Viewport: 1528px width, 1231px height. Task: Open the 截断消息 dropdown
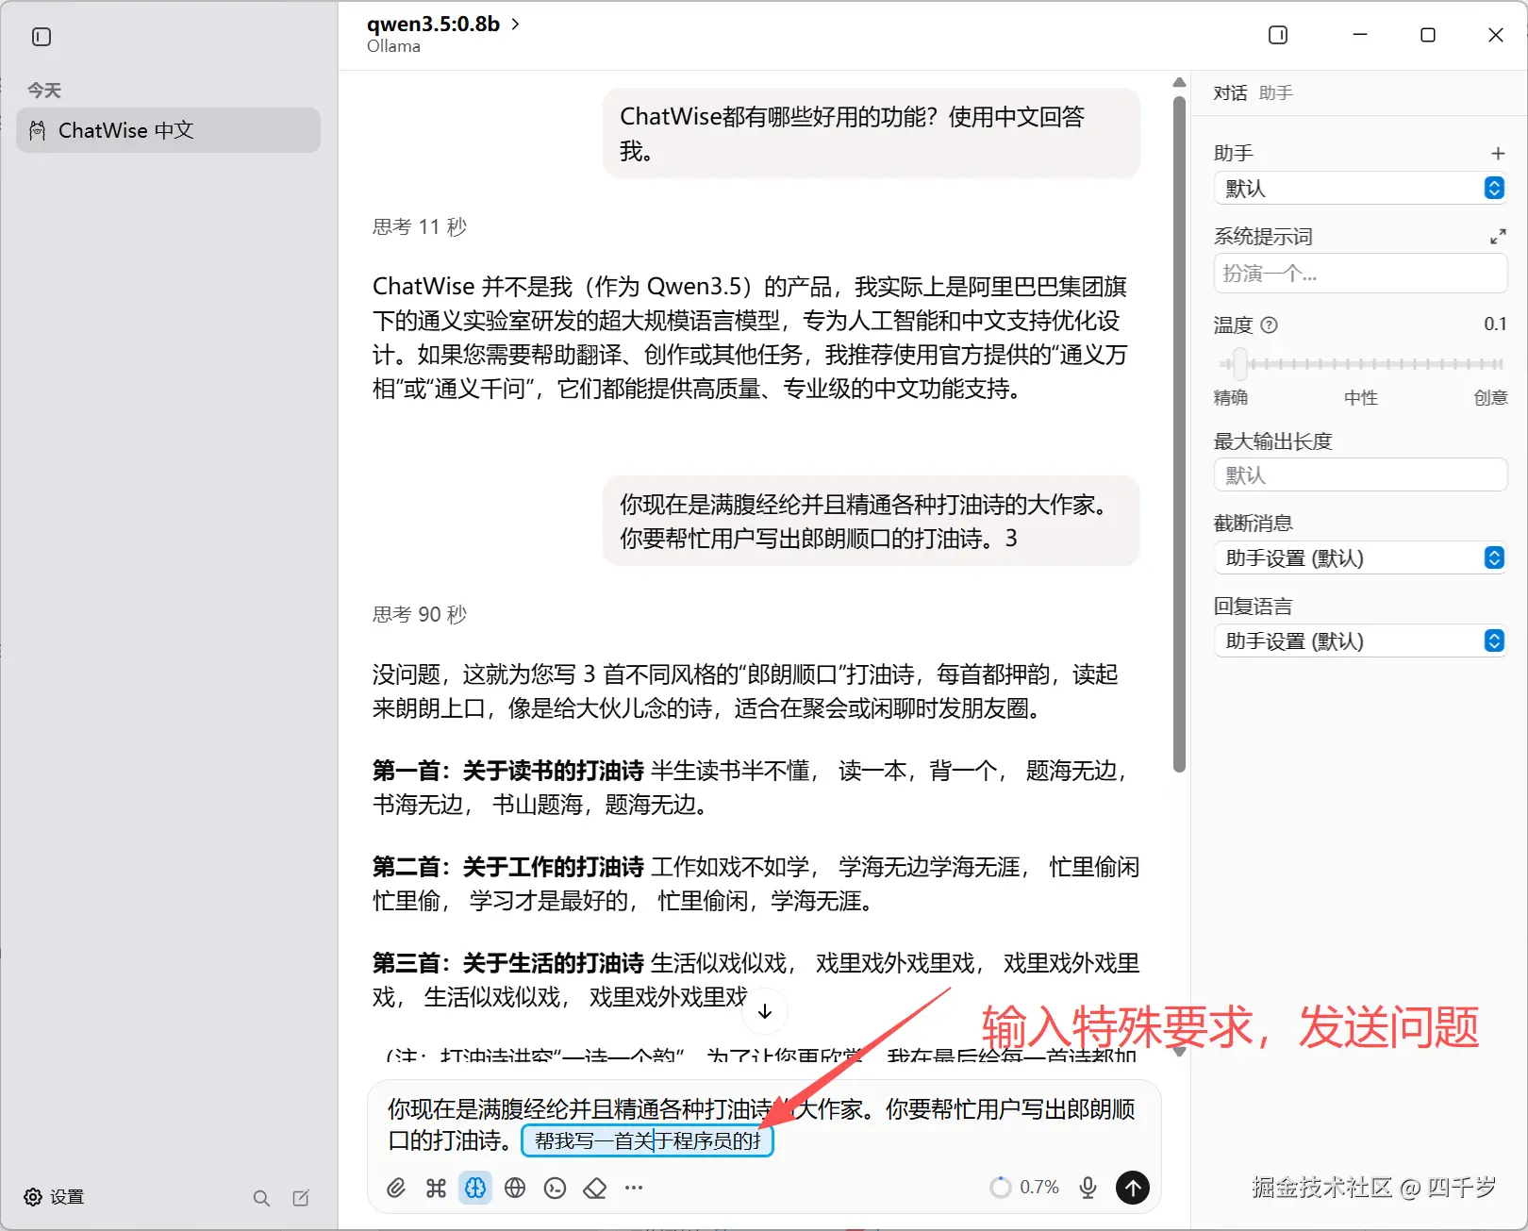pyautogui.click(x=1359, y=557)
